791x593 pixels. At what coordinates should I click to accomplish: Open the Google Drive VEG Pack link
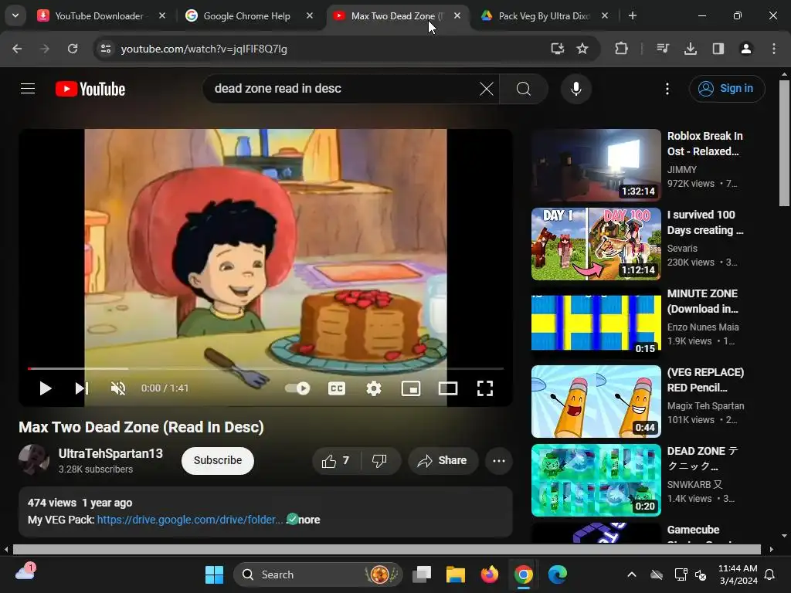tap(190, 520)
